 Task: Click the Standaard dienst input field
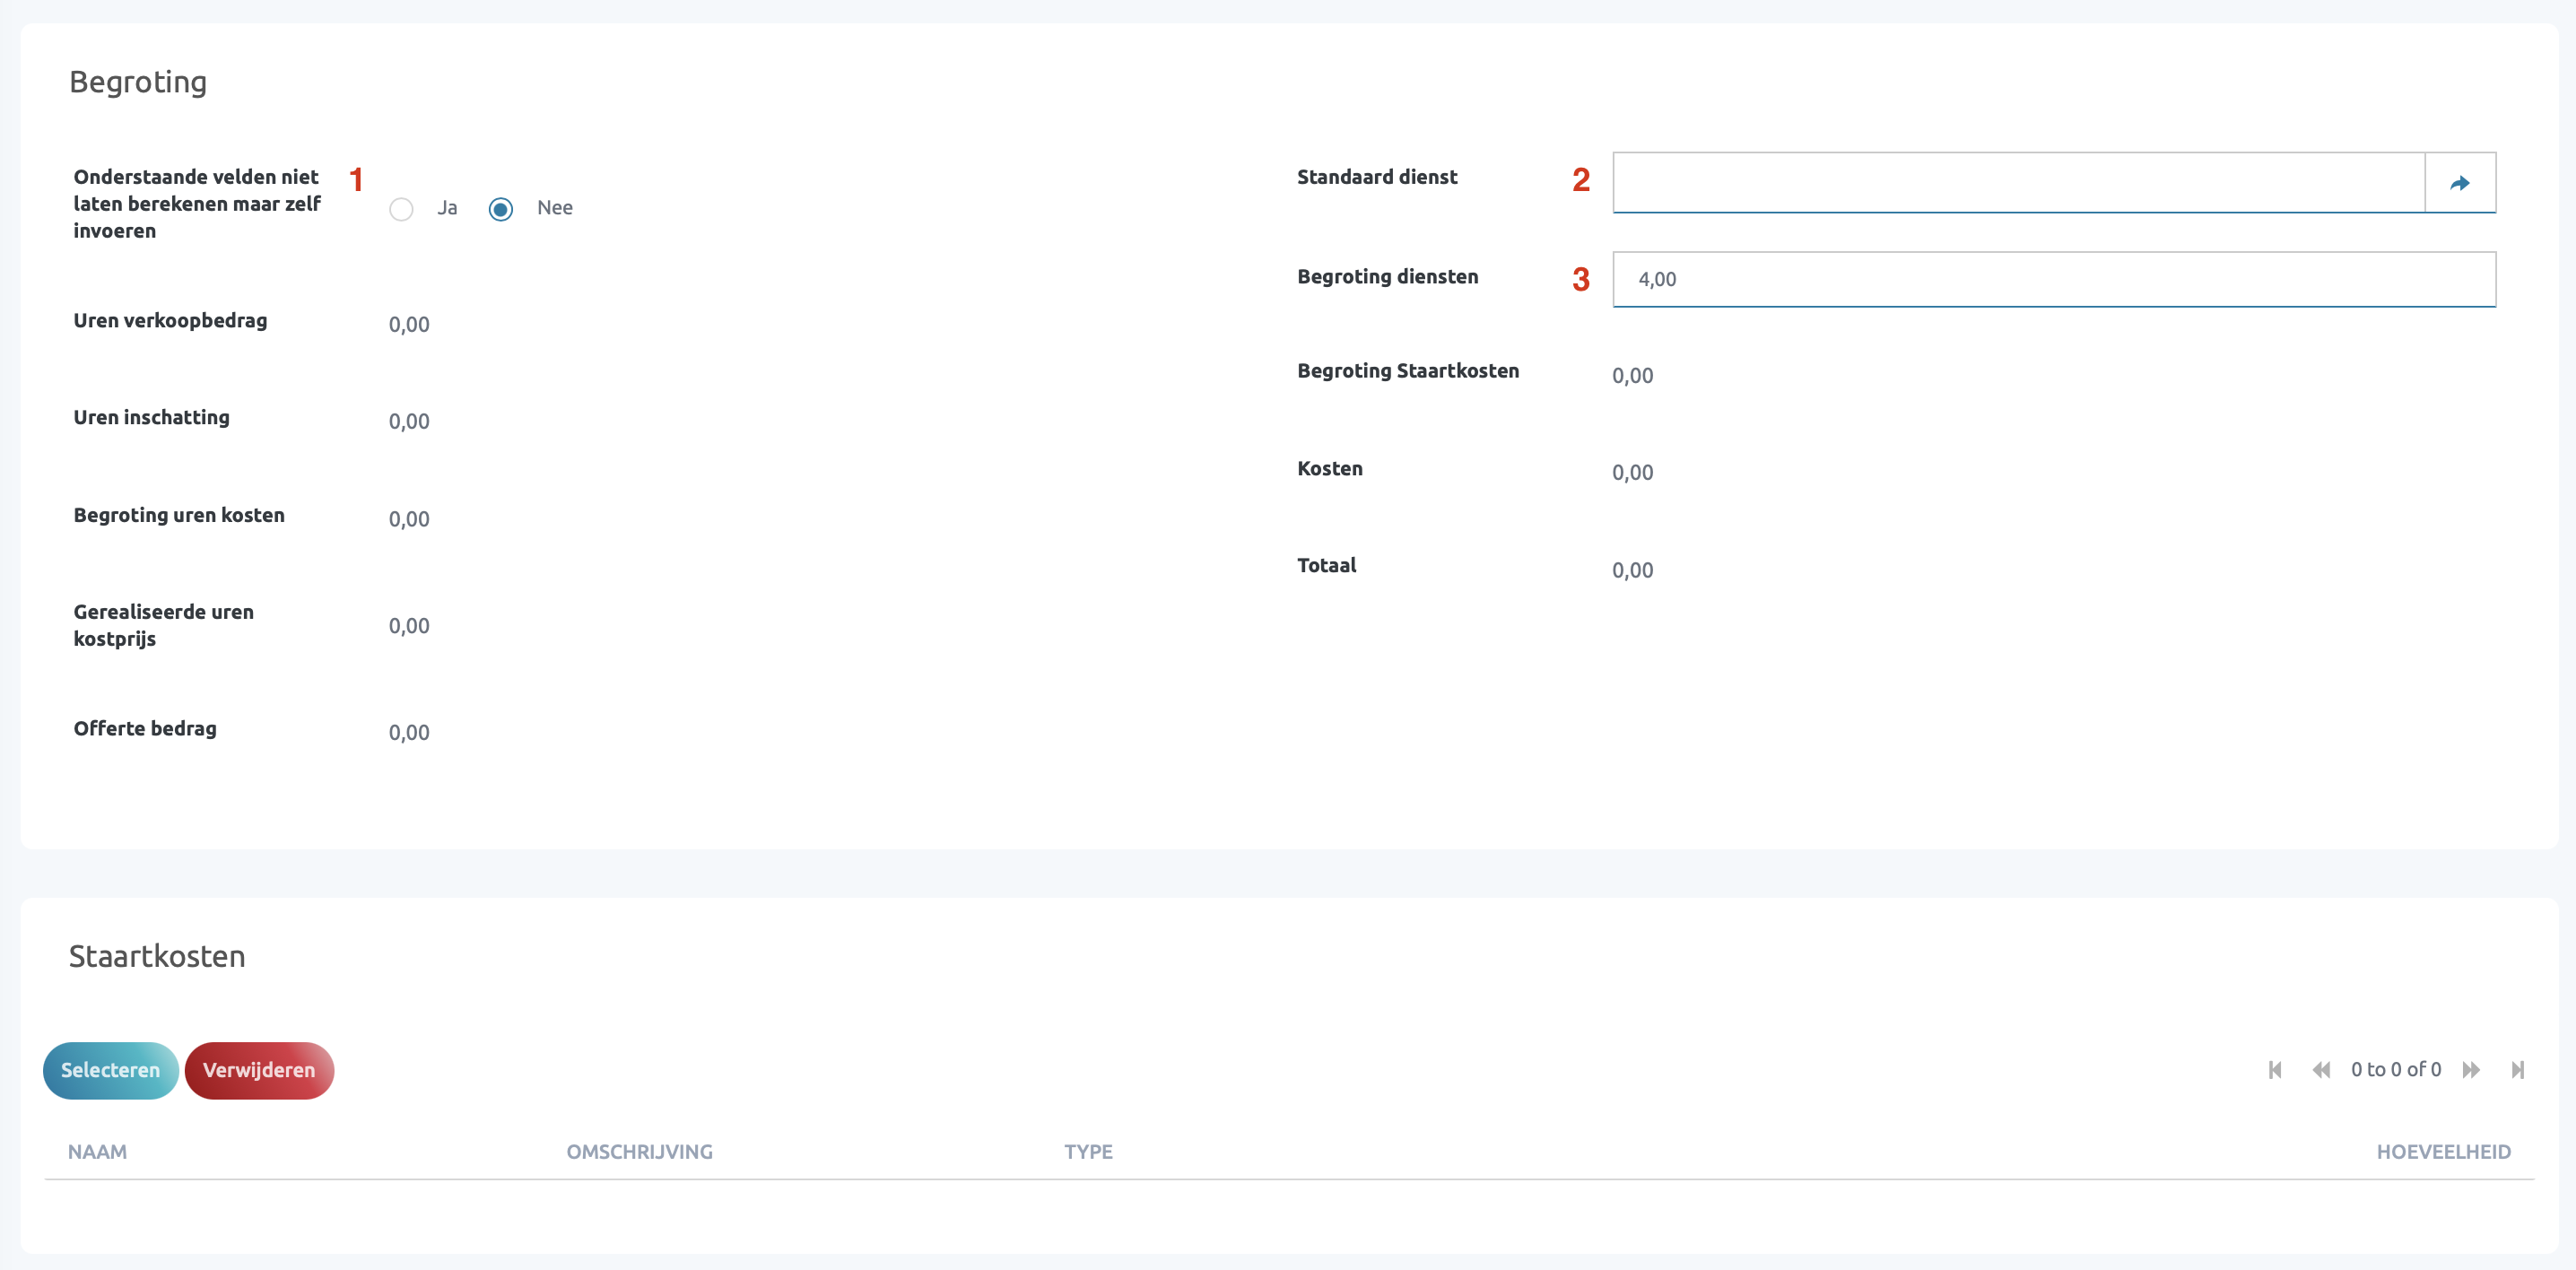click(2018, 183)
